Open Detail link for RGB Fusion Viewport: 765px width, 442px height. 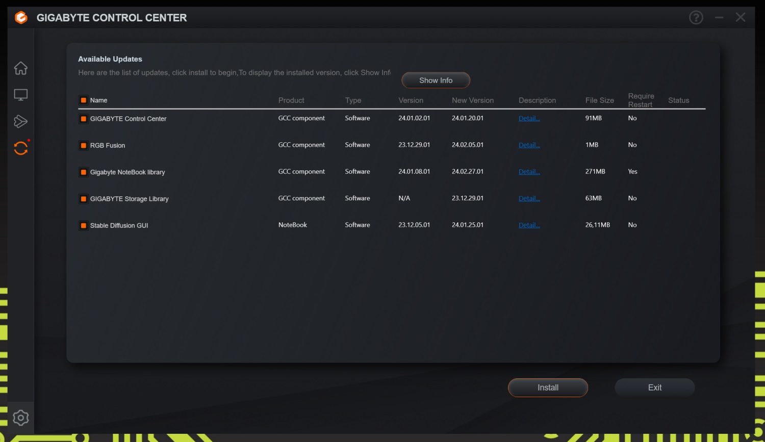point(529,145)
